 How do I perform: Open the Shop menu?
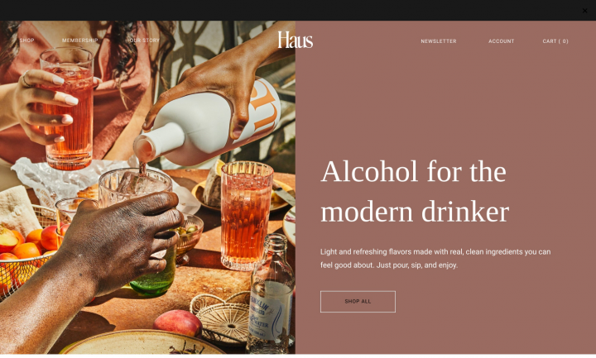click(27, 41)
